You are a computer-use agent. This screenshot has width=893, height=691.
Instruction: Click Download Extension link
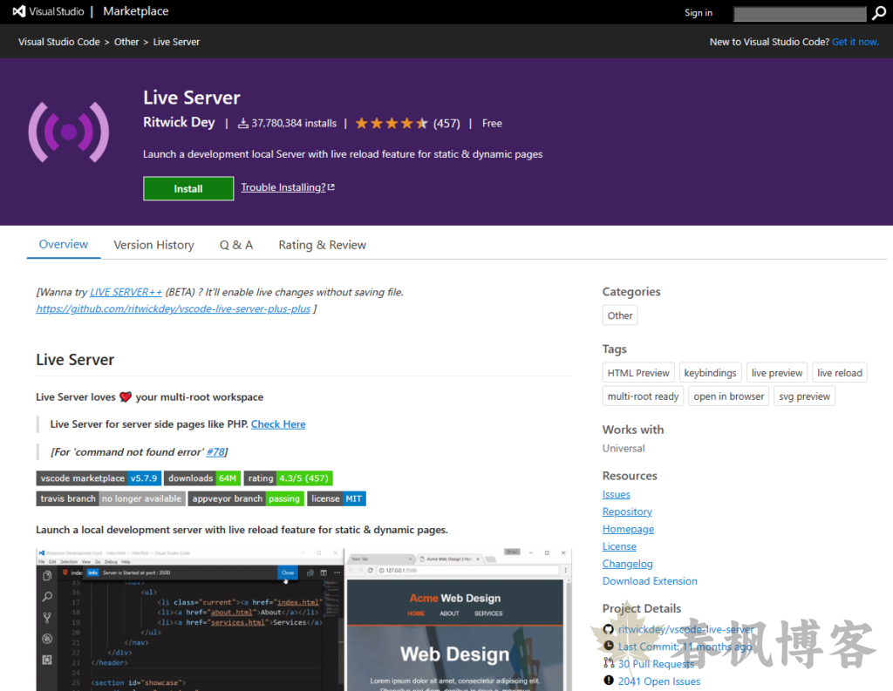click(x=650, y=581)
